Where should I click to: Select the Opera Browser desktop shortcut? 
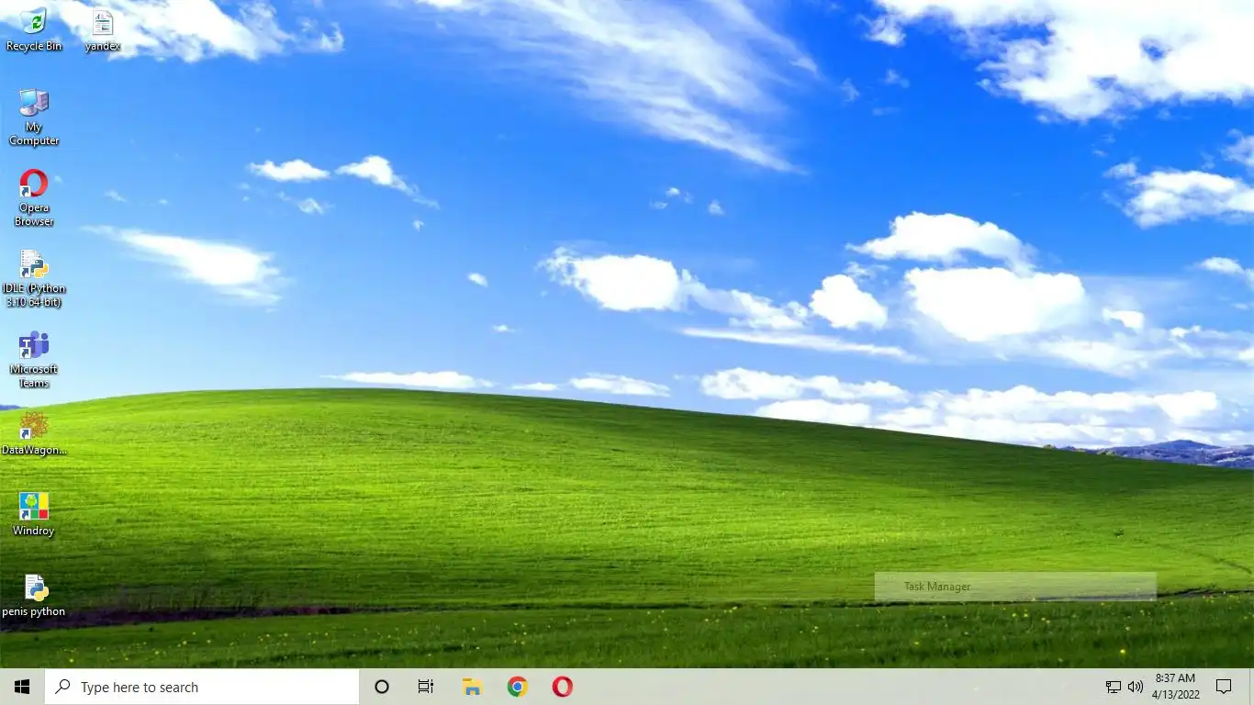pyautogui.click(x=34, y=197)
